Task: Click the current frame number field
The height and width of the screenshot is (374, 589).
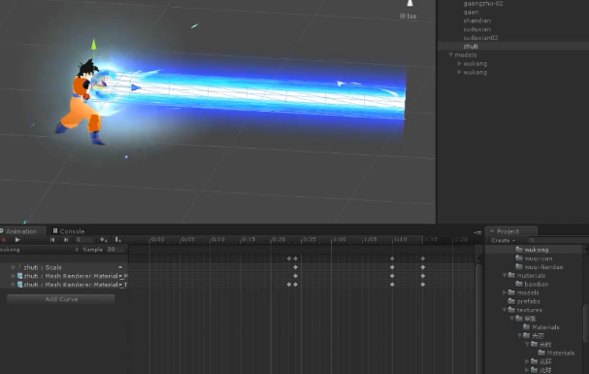Action: click(84, 240)
